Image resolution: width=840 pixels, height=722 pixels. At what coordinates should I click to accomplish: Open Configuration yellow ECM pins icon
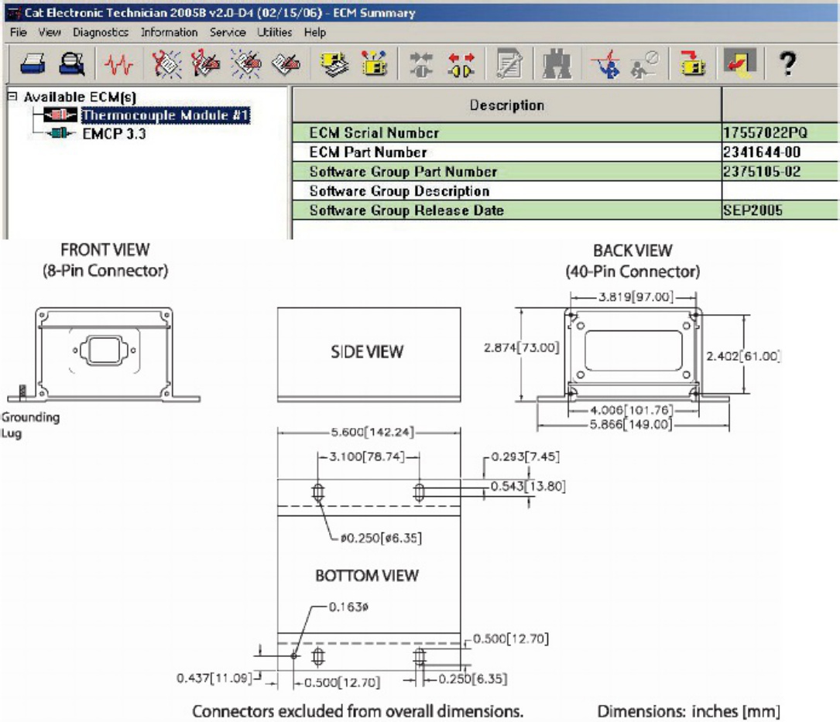(374, 64)
